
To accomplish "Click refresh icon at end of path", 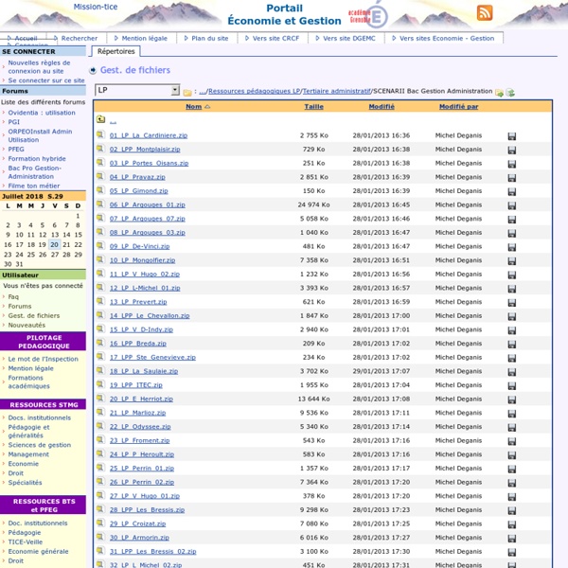I will point(510,93).
